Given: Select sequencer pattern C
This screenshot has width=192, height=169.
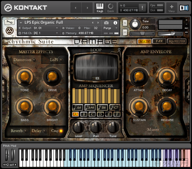Looking at the screenshot, I should pyautogui.click(x=92, y=114).
